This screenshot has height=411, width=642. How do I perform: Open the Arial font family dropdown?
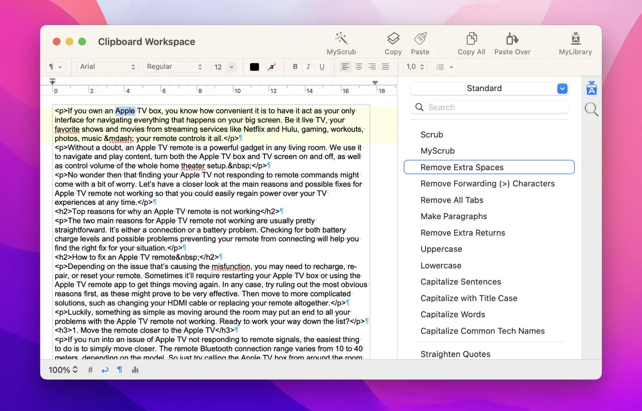107,67
